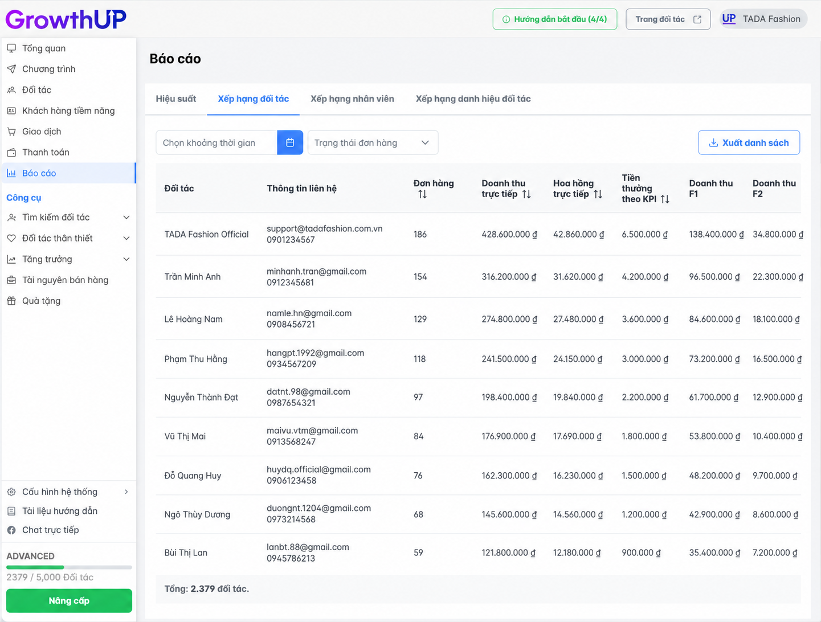
Task: Expand Tìm kiếm đối tác chevron
Action: pos(126,218)
